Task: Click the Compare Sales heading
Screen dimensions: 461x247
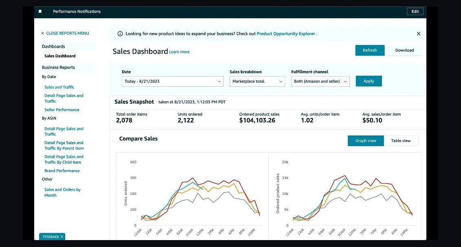Action: coord(138,139)
